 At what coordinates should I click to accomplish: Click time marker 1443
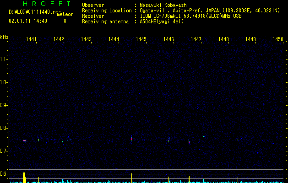click(x=86, y=39)
